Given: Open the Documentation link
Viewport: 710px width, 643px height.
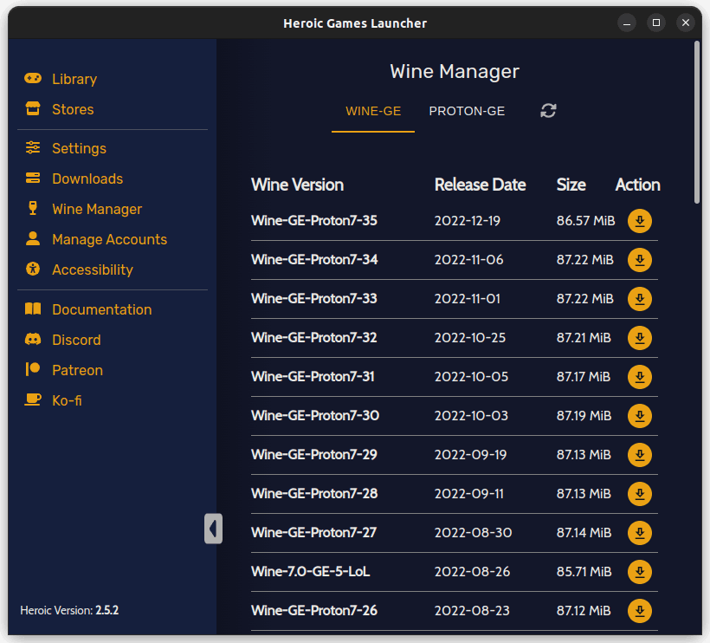Looking at the screenshot, I should 101,309.
